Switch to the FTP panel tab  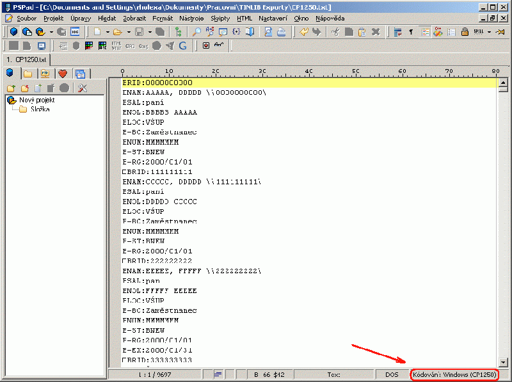pos(45,74)
